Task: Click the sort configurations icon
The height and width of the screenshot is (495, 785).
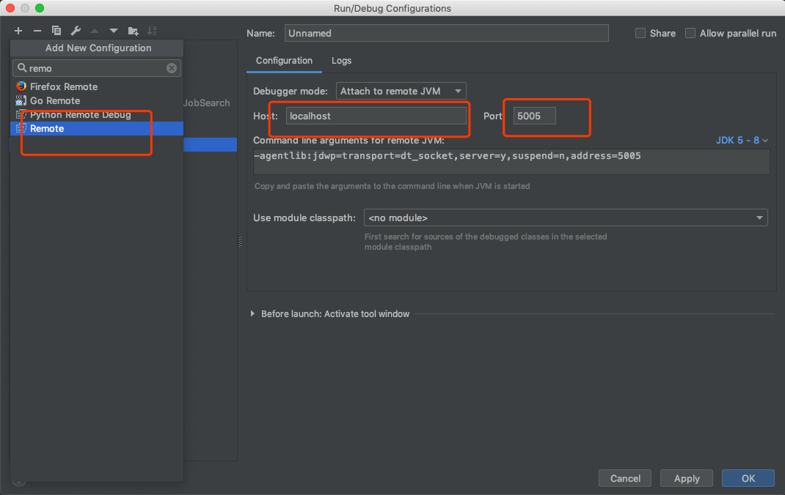Action: point(152,31)
